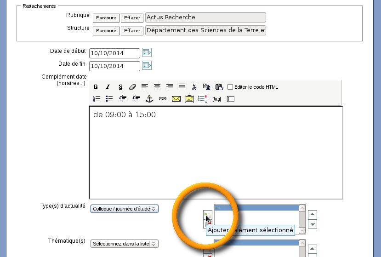The image size is (381, 257).
Task: Insert a hyperlink using chain icon
Action: 162,99
